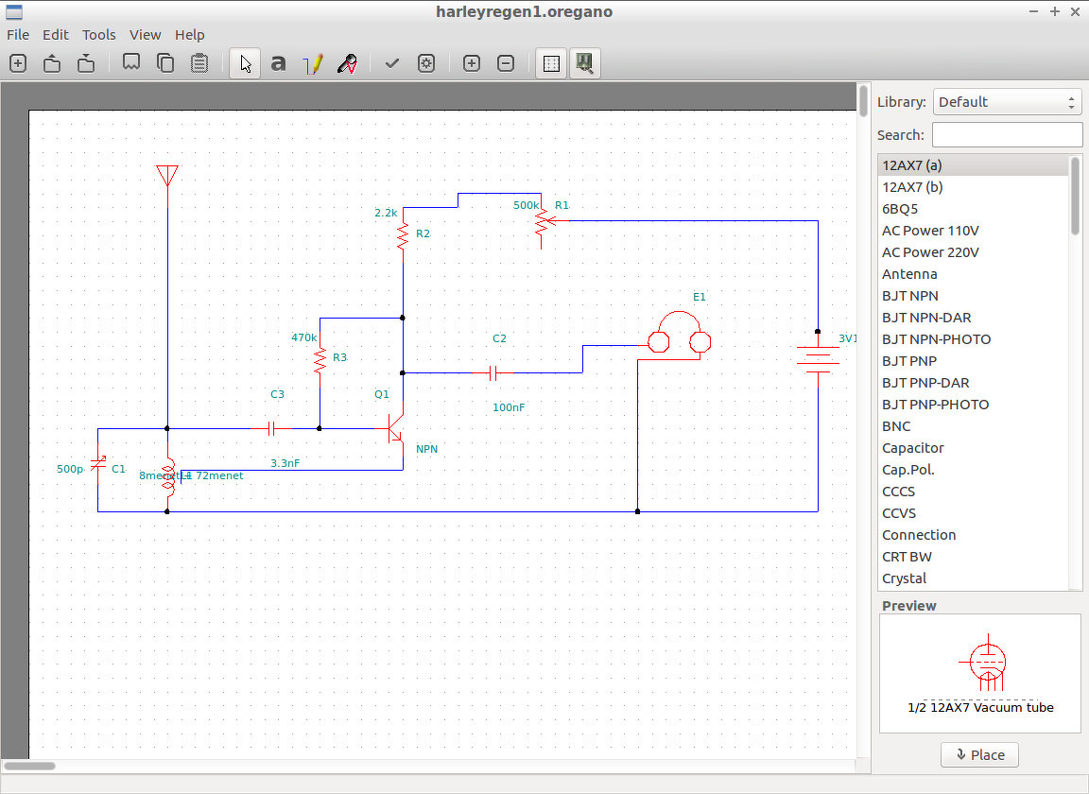1089x794 pixels.
Task: Click the zoom in plus icon
Action: click(x=472, y=63)
